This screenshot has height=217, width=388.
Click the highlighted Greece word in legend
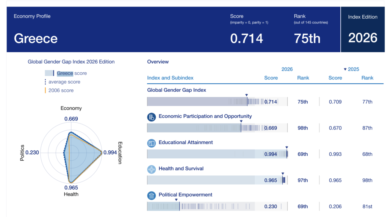(65, 73)
